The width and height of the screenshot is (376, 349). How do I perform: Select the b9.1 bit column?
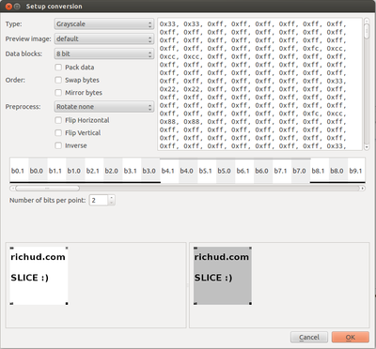click(356, 171)
